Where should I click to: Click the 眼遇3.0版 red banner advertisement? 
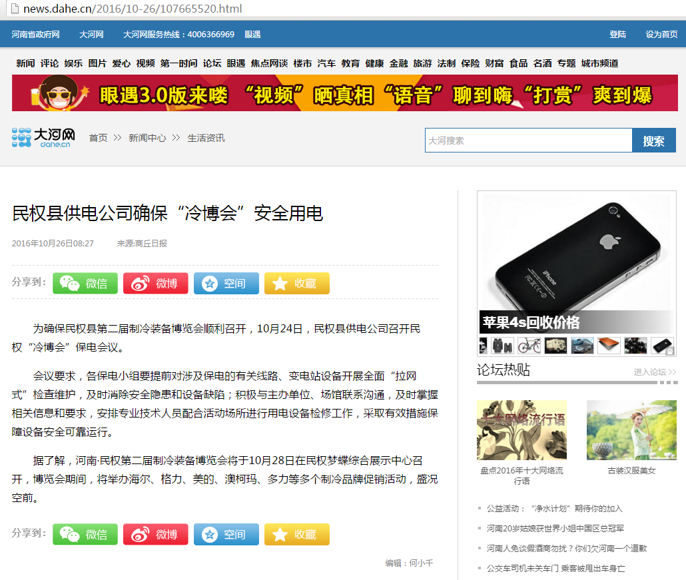tap(345, 93)
